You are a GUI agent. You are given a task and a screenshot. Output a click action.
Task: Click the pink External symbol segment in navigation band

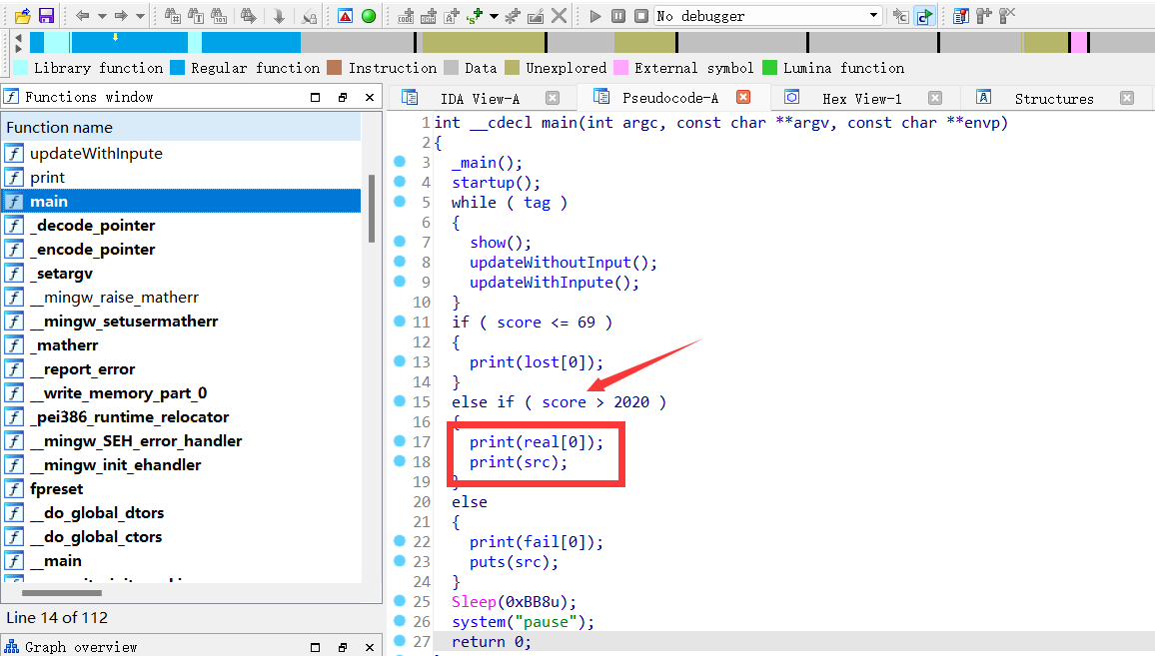[1078, 42]
